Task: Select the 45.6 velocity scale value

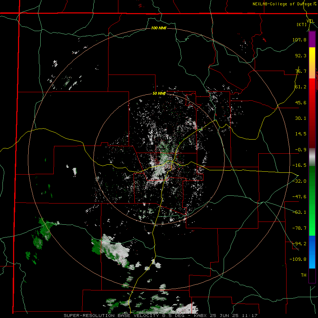Action: [301, 102]
